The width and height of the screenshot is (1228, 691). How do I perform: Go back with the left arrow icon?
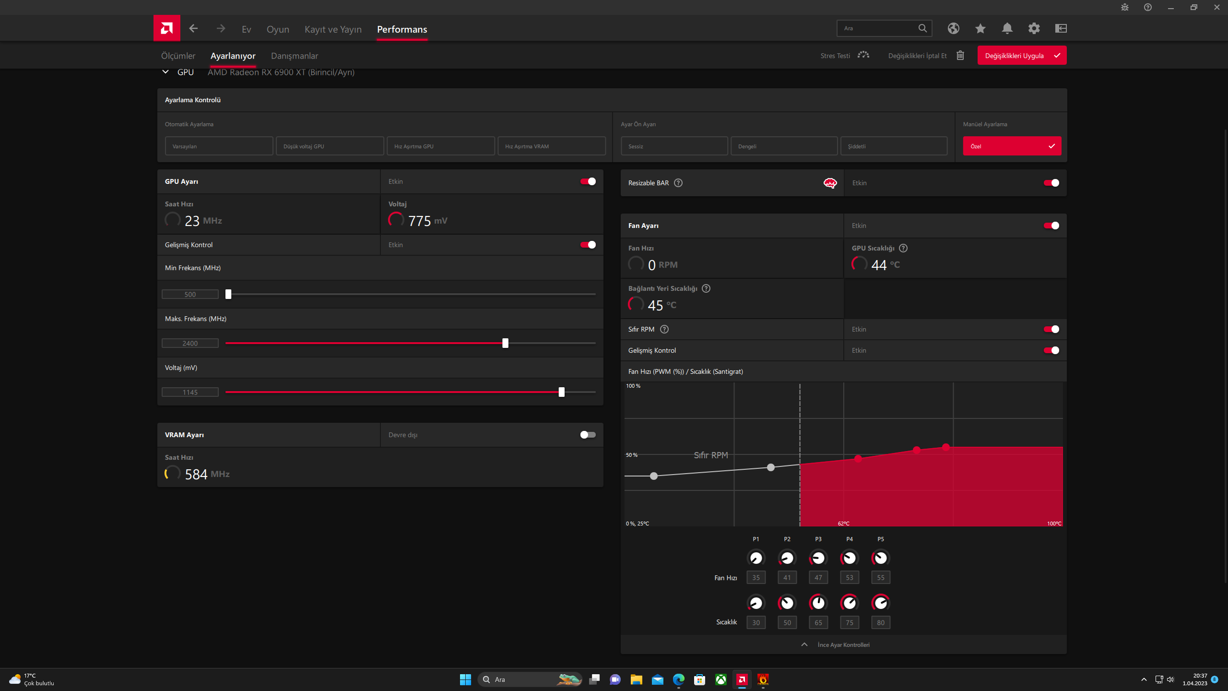(193, 28)
